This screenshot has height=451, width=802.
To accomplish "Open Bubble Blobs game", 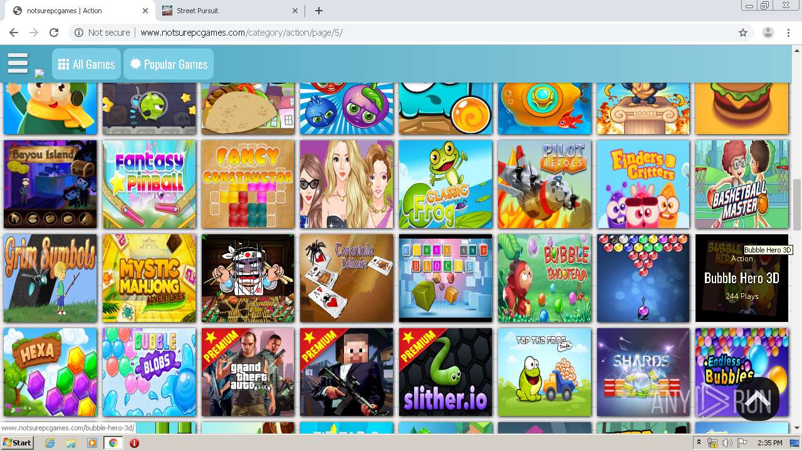I will 149,372.
